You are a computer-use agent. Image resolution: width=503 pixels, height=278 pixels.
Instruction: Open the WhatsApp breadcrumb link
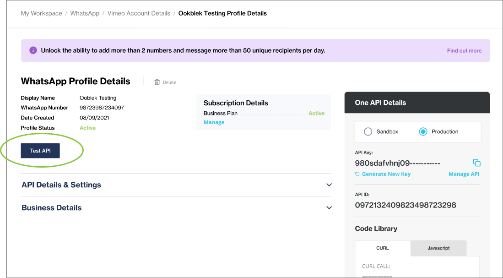(x=85, y=13)
